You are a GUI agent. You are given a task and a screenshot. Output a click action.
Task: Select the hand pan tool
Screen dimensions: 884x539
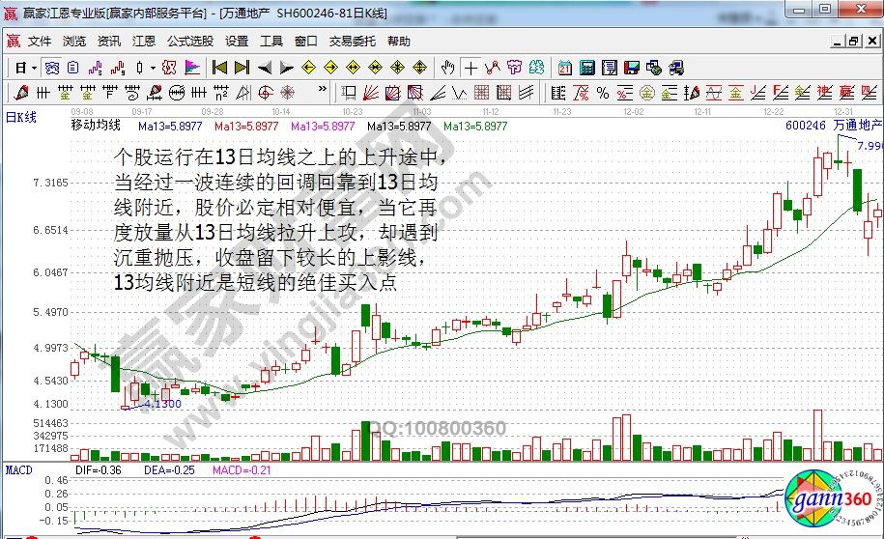(447, 68)
